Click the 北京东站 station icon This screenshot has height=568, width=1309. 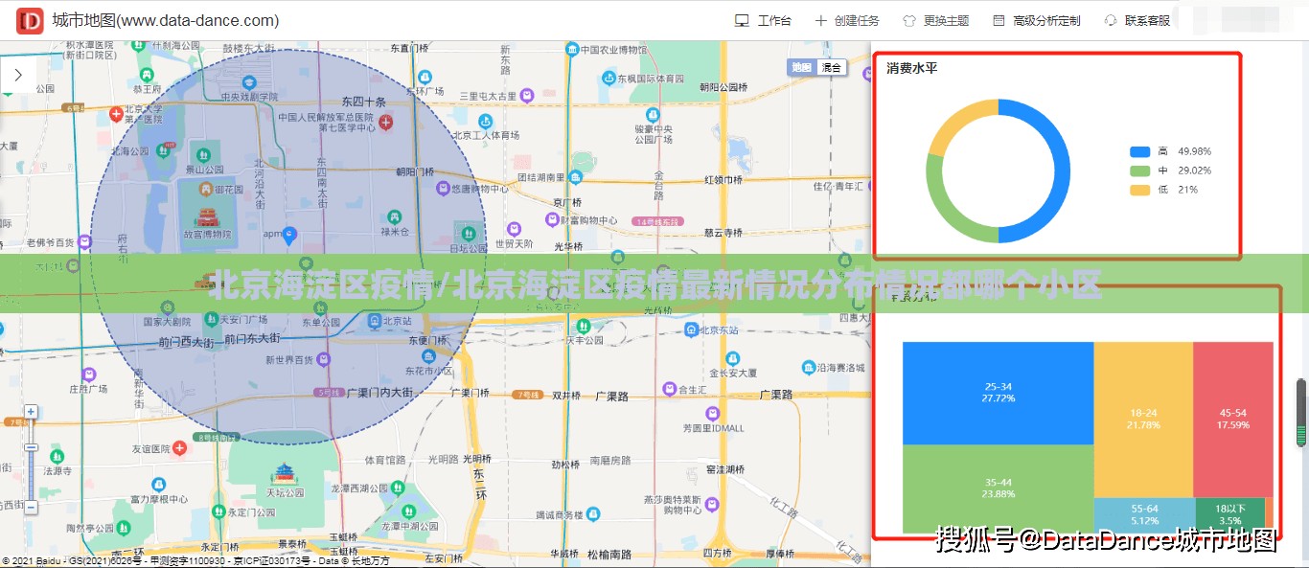click(691, 329)
